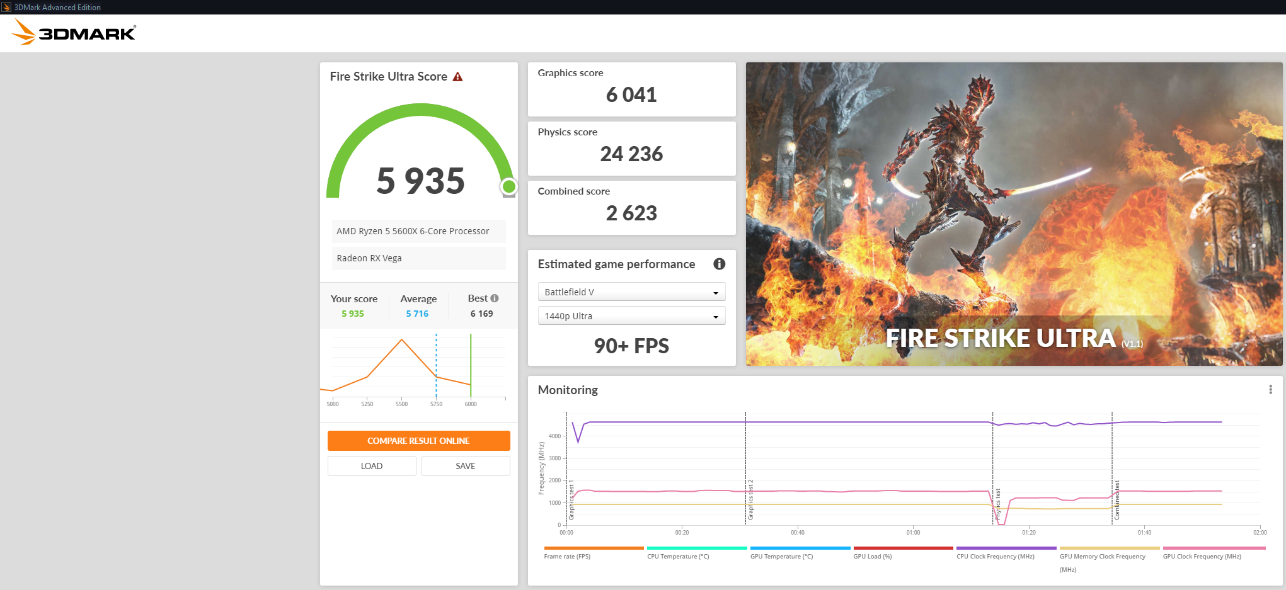The width and height of the screenshot is (1286, 590).
Task: Click the Monitoring panel heading
Action: [568, 390]
